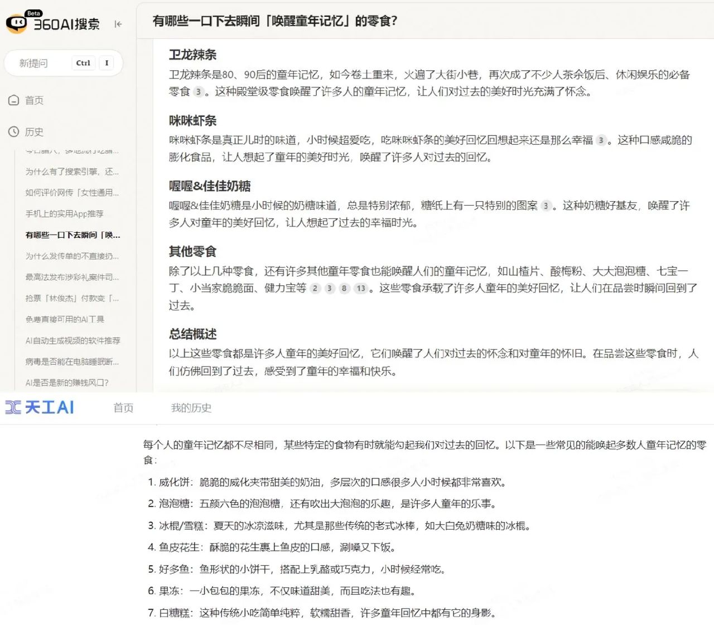
Task: Open citation 3 in 喔喔&佳佳奶糖 paragraph
Action: [545, 204]
